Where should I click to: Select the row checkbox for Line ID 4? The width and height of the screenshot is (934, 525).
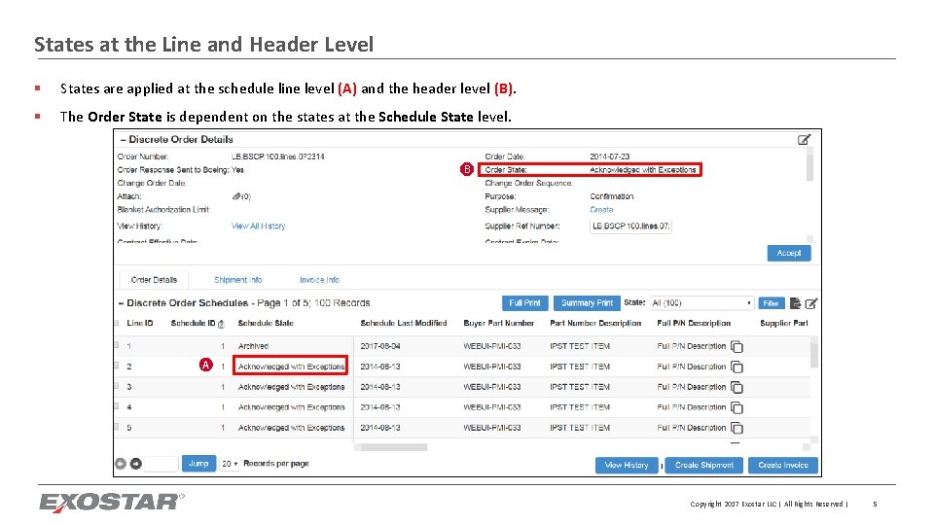(x=117, y=406)
